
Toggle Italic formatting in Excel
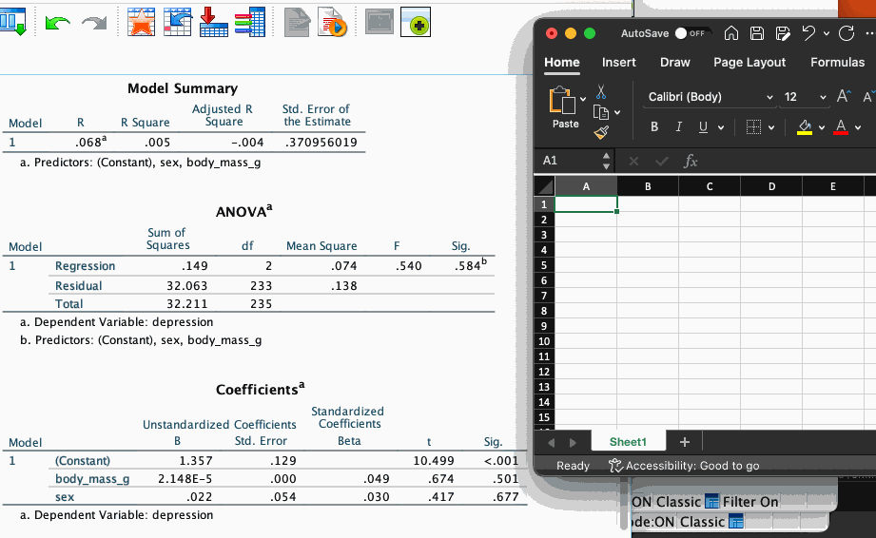(x=678, y=127)
